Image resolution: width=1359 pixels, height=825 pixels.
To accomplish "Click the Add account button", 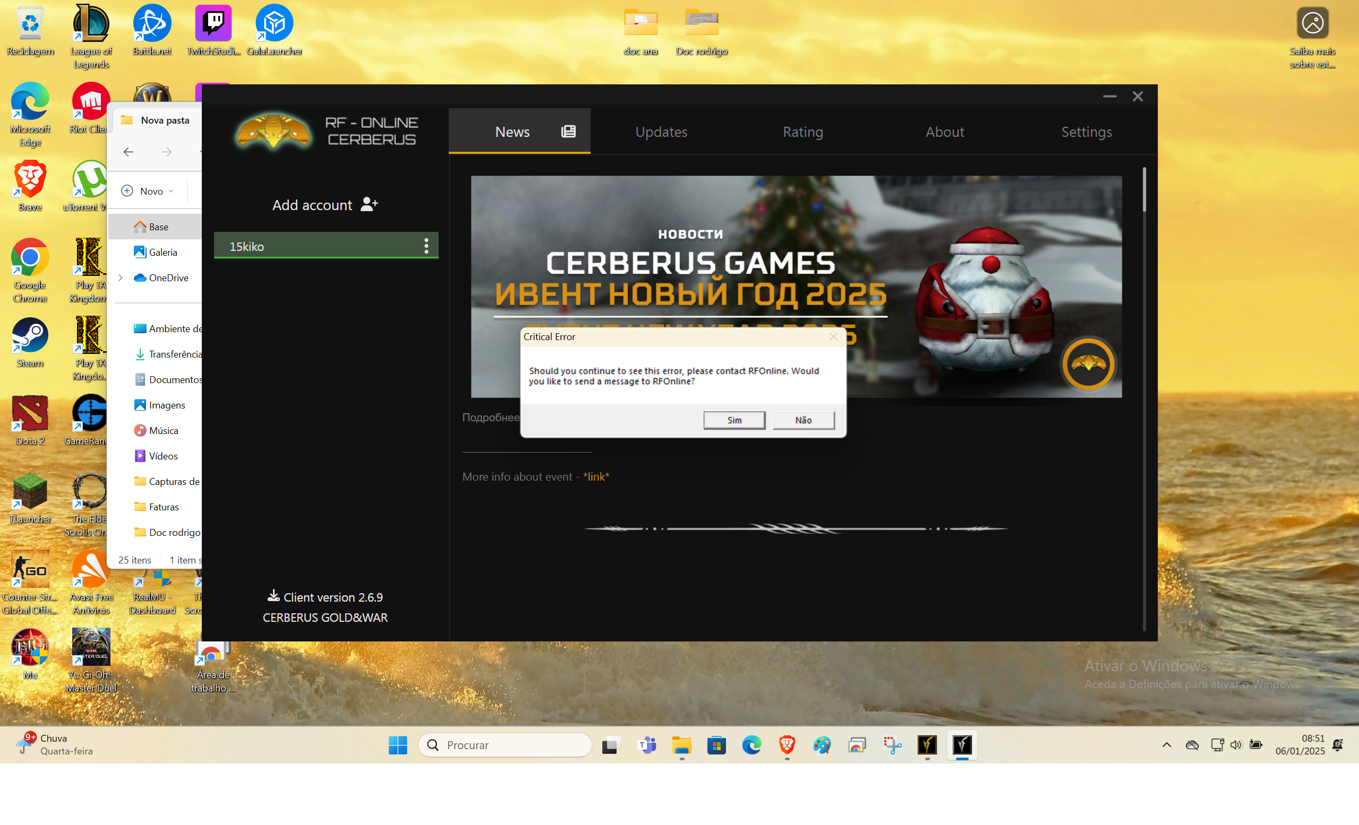I will 326,205.
